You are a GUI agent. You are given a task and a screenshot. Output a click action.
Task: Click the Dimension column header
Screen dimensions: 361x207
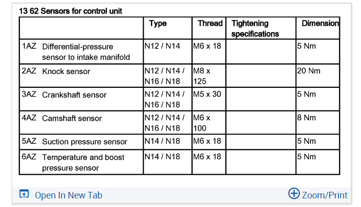[x=320, y=24]
